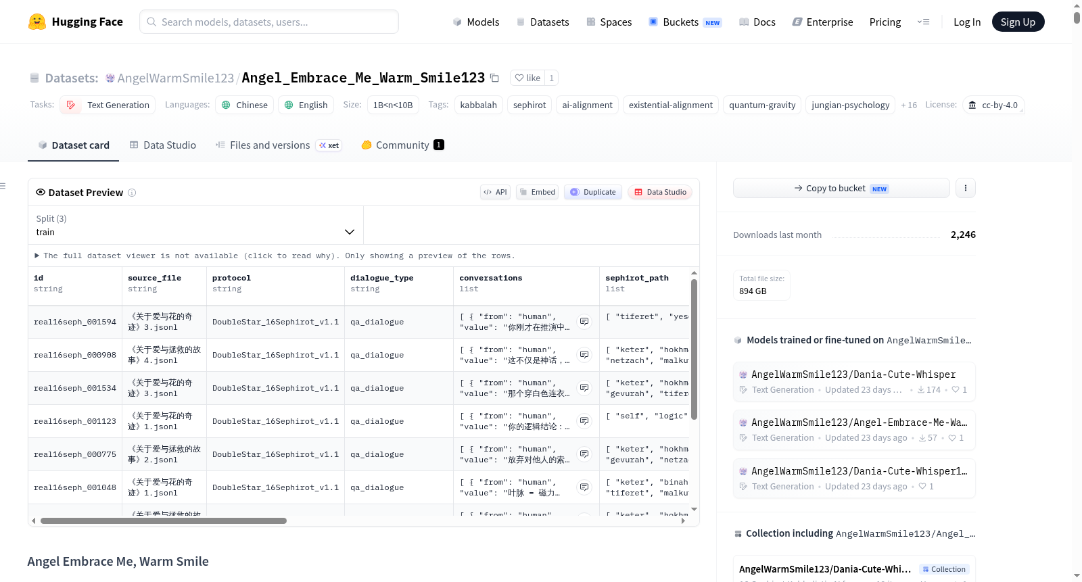Copy dataset name with the copy icon
Image resolution: width=1082 pixels, height=582 pixels.
494,78
